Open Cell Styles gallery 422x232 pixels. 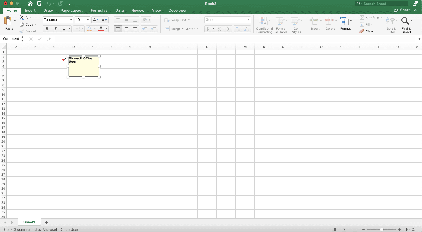pyautogui.click(x=296, y=25)
